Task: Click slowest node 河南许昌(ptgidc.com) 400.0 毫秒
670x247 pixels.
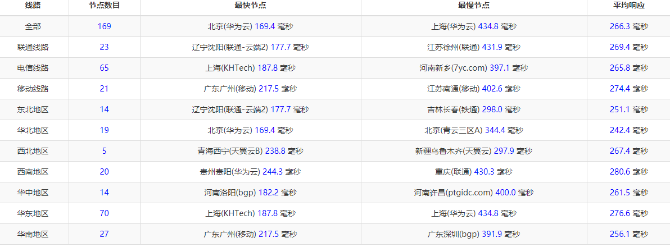Action: coord(474,193)
